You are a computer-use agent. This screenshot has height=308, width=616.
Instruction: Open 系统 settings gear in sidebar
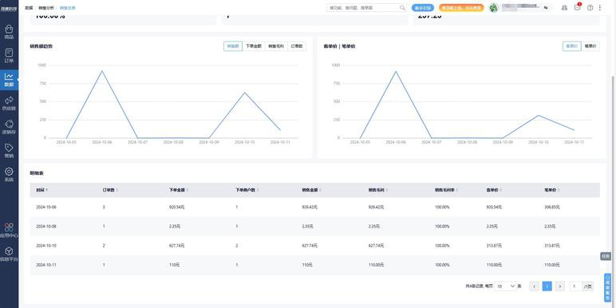coord(9,175)
